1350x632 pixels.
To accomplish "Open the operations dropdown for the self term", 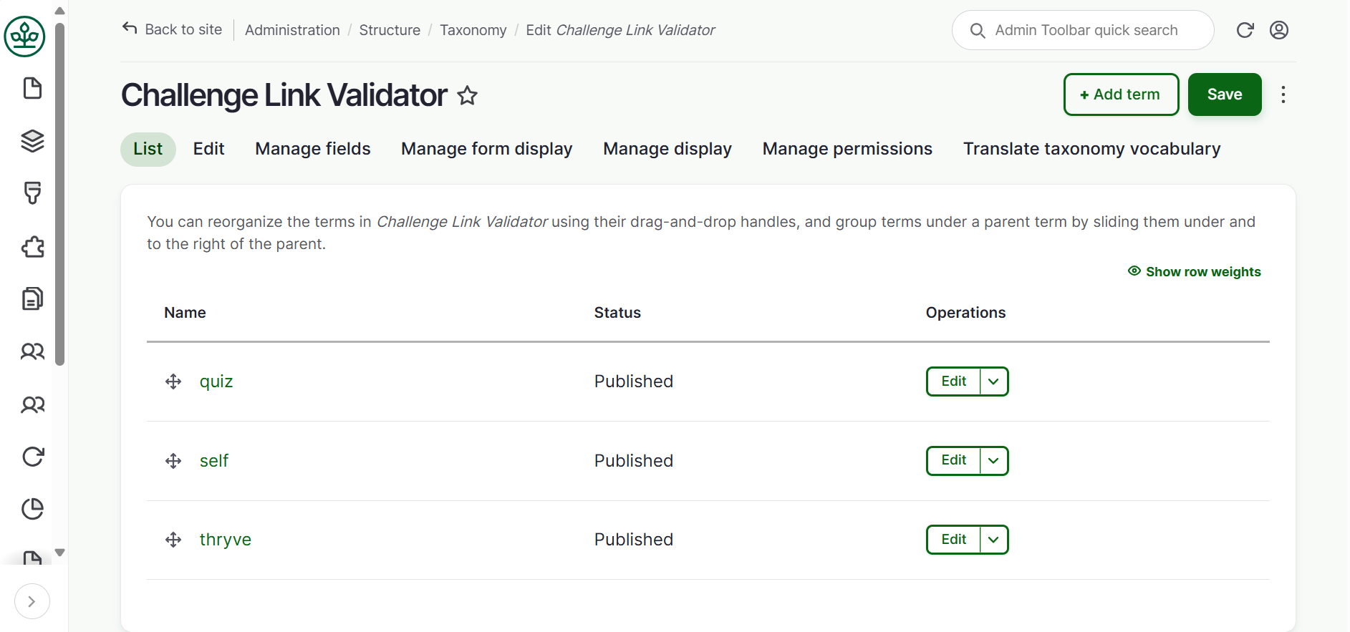I will pos(993,461).
